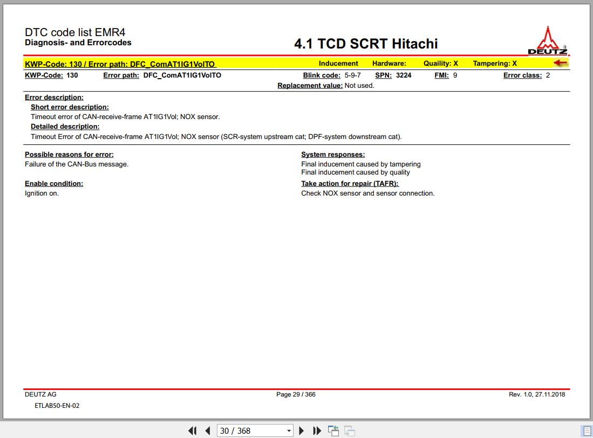Click the yellow KWP-Code 130 header link
Image resolution: width=593 pixels, height=438 pixels.
coord(121,64)
